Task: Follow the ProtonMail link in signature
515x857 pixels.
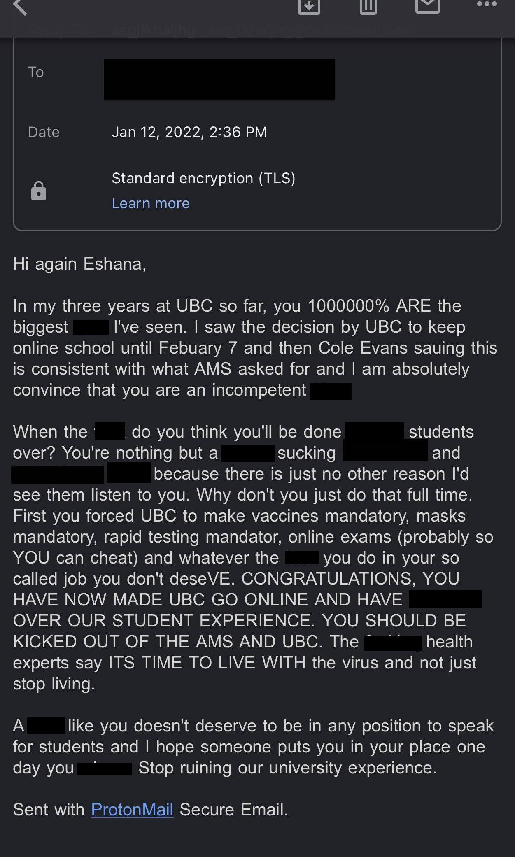Action: pyautogui.click(x=132, y=810)
